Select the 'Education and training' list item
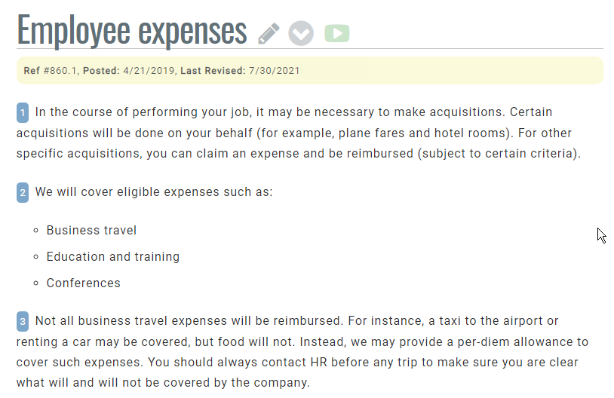The image size is (614, 398). [113, 256]
